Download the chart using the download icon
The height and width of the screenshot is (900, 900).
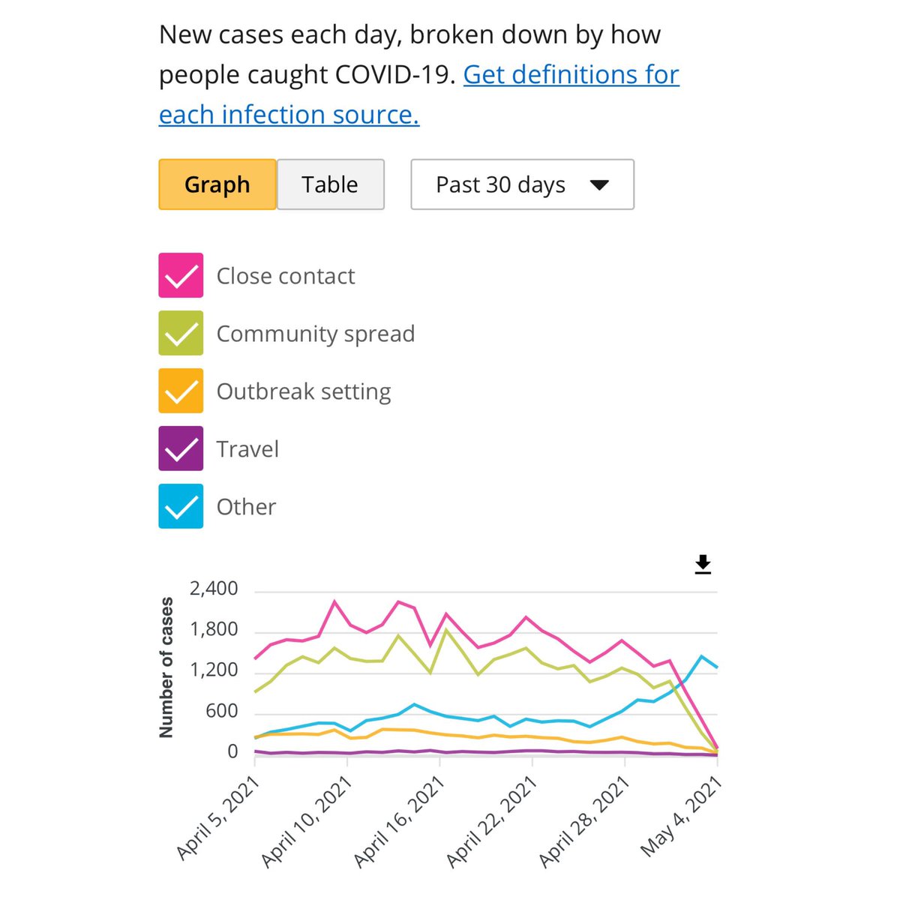(703, 565)
